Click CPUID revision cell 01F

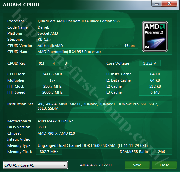(x=42, y=63)
